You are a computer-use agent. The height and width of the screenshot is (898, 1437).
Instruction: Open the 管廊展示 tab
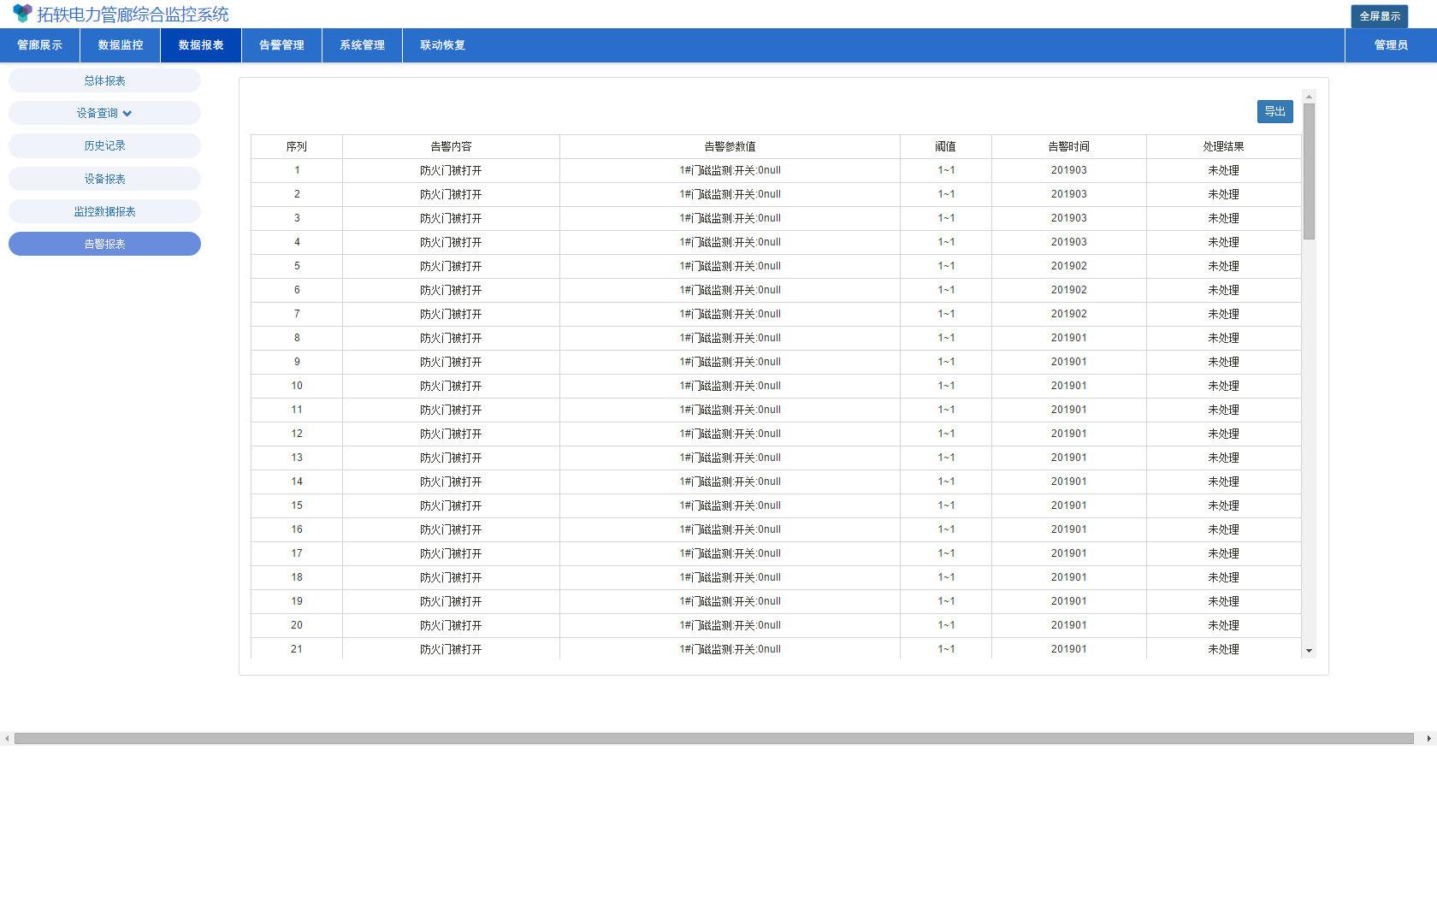[x=40, y=45]
